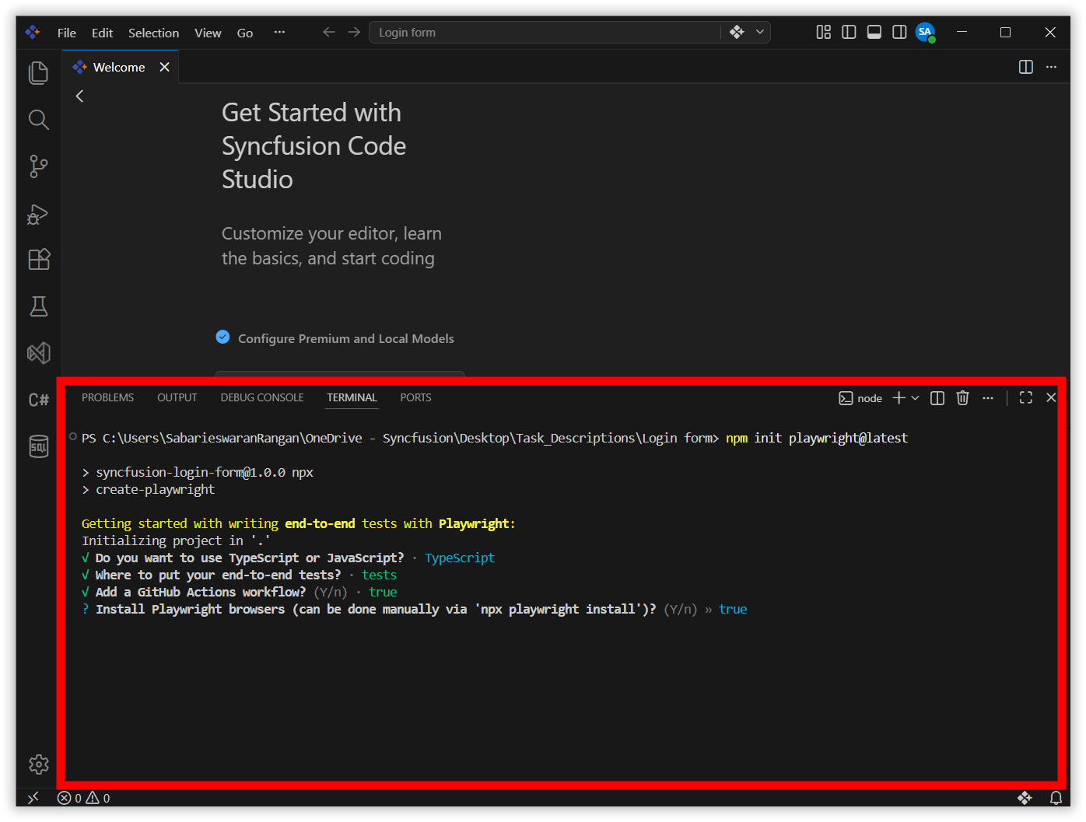1086x822 pixels.
Task: Open the Source Control view
Action: 38,166
